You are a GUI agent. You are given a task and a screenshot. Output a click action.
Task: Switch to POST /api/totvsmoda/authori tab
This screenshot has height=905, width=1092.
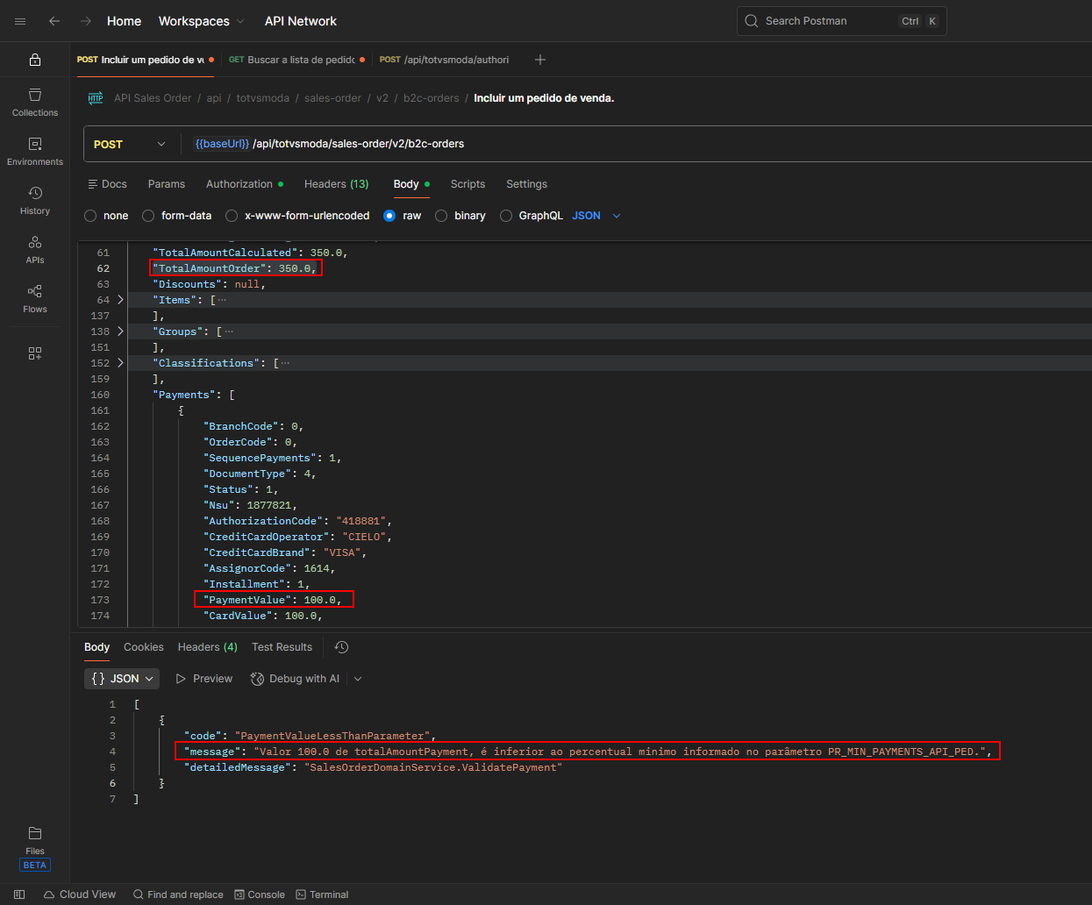click(444, 60)
